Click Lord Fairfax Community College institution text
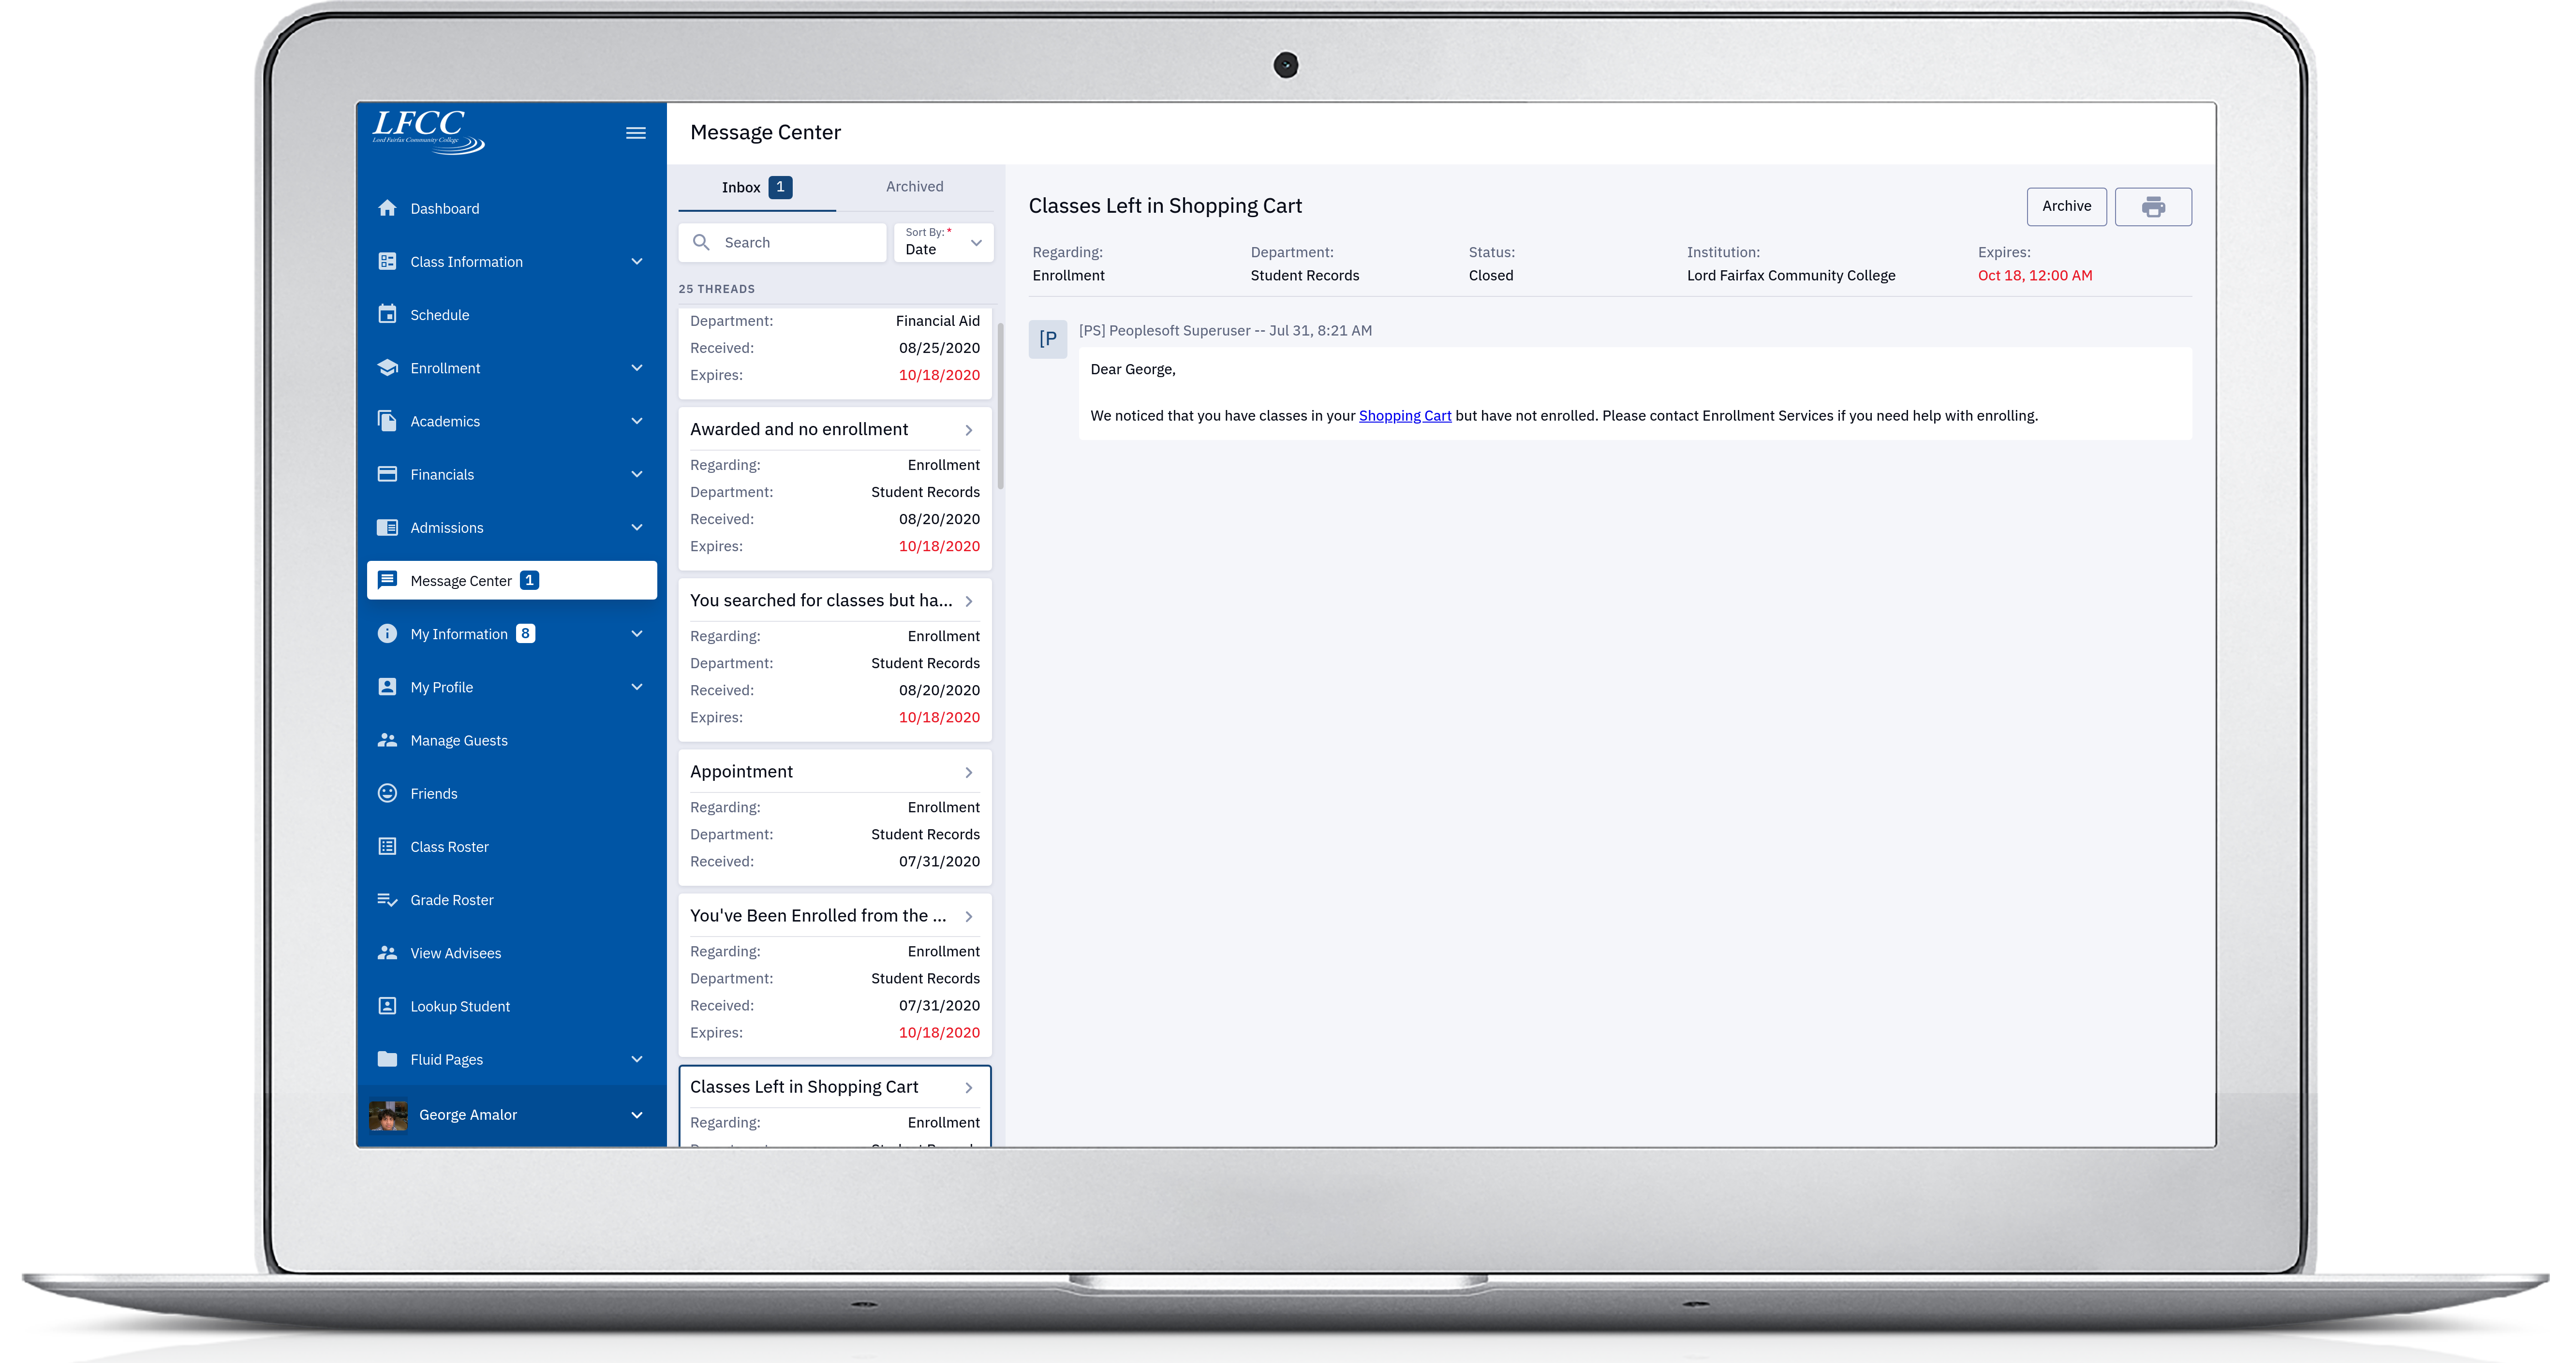 [1790, 275]
